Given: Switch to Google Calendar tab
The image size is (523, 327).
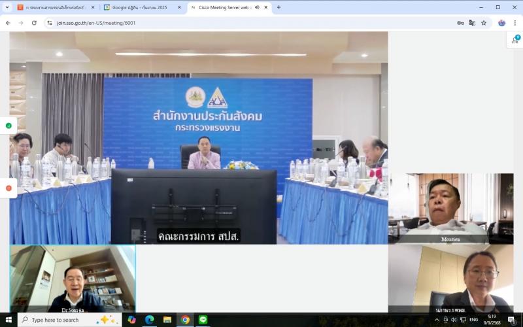Looking at the screenshot, I should (143, 7).
